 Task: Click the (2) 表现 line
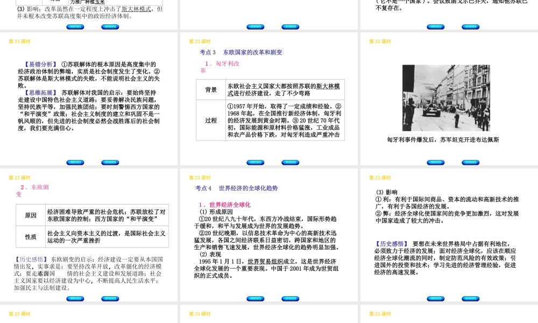(210, 254)
